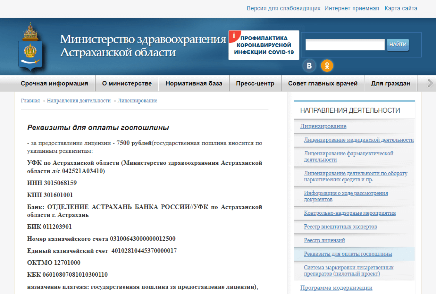Viewport: 436px width, 294px height.
Task: Click the Министерство здравоохранения site title
Action: (x=143, y=46)
